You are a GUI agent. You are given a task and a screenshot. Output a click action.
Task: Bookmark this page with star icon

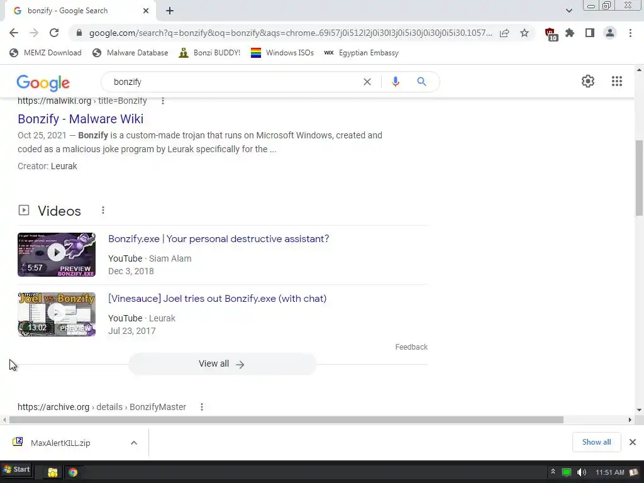coord(525,33)
